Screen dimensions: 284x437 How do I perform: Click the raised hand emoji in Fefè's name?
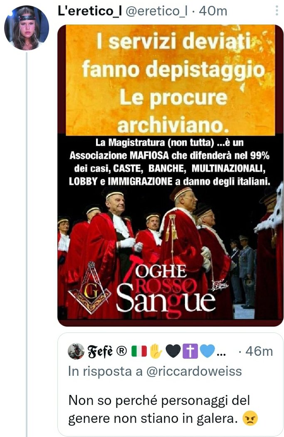coord(156,351)
